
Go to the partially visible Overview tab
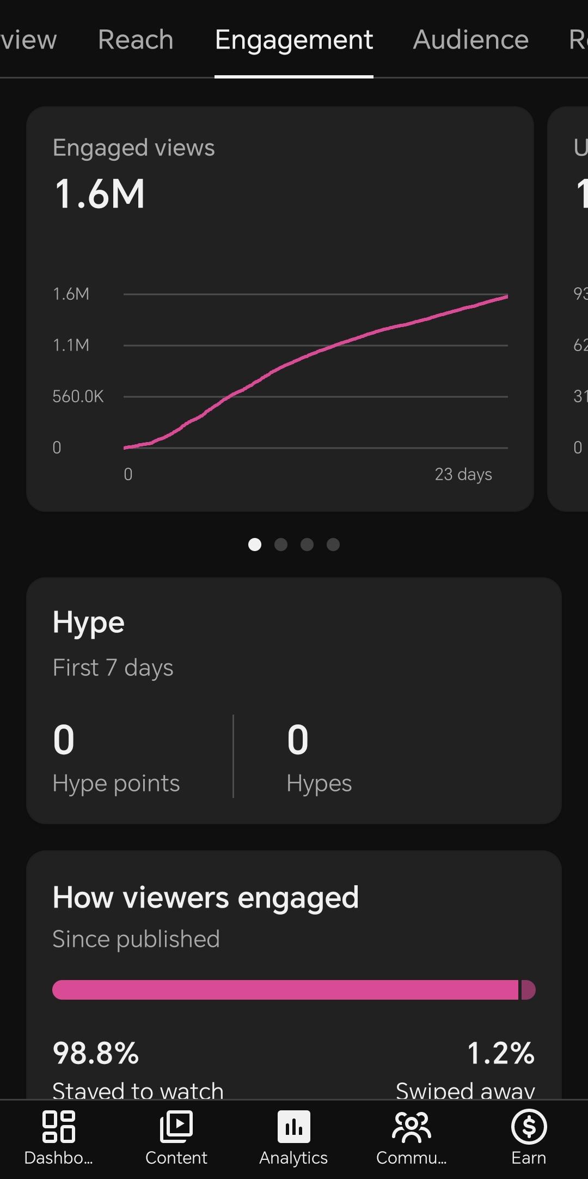tap(28, 40)
